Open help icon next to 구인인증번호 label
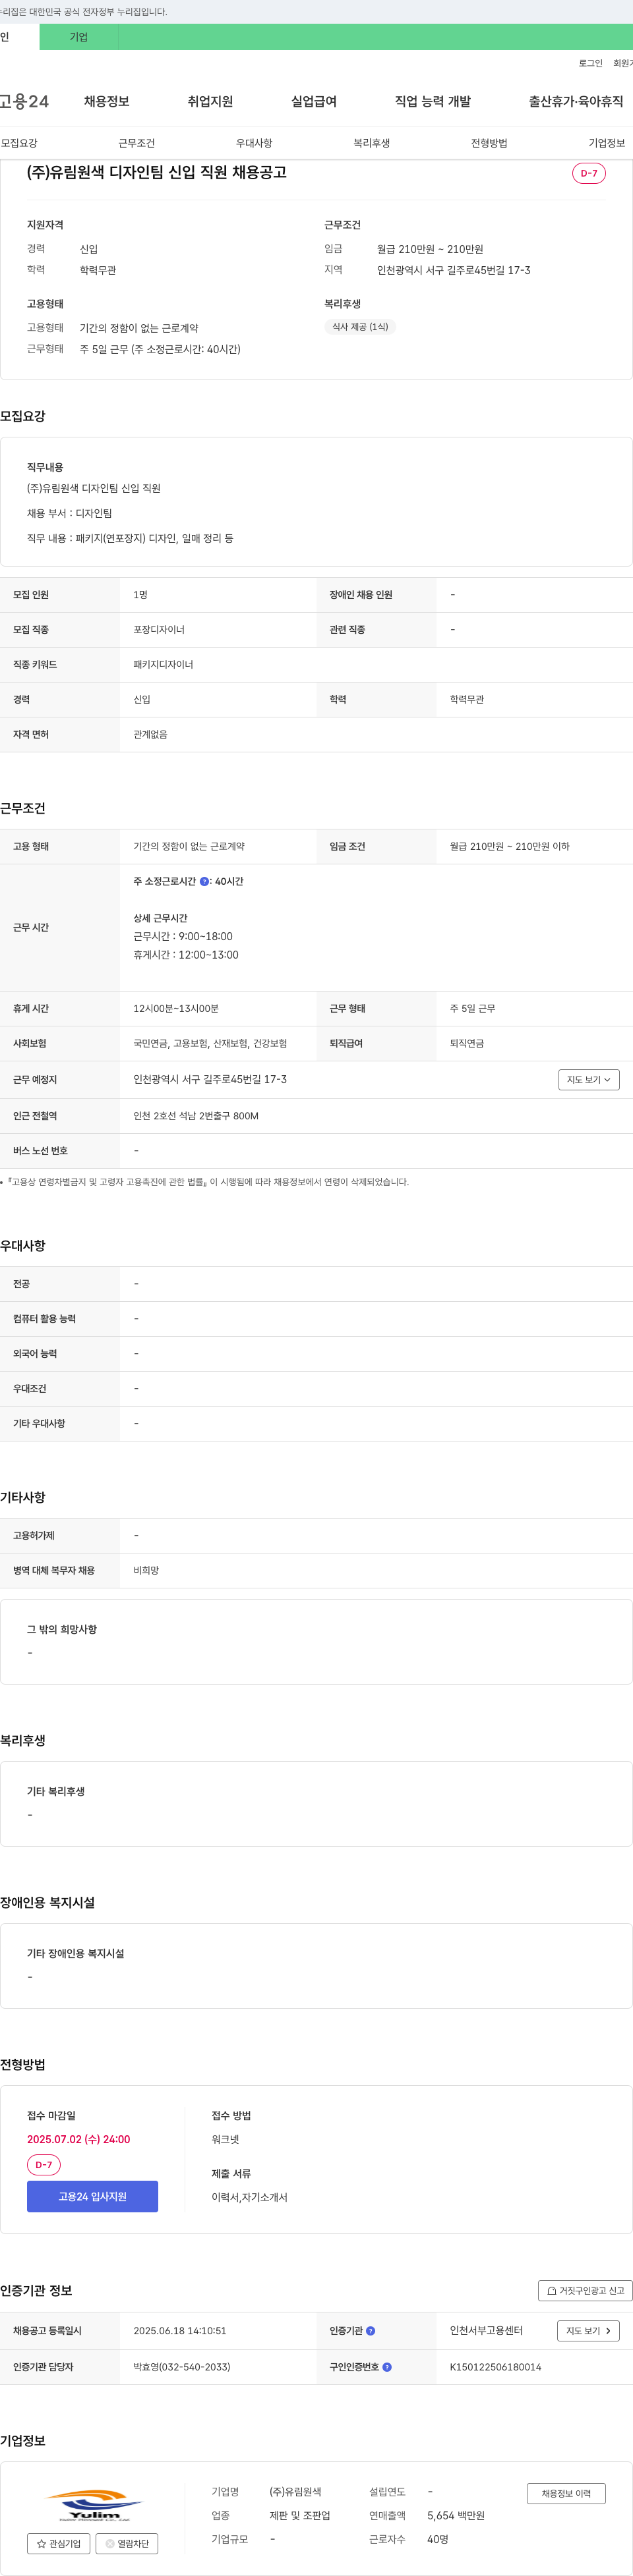This screenshot has width=633, height=2576. point(388,2366)
